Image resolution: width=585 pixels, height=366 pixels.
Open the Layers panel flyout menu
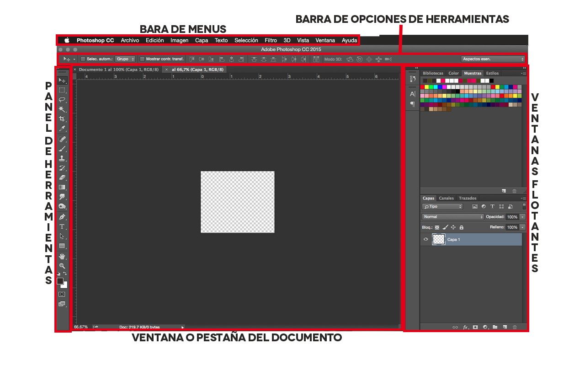tap(524, 199)
